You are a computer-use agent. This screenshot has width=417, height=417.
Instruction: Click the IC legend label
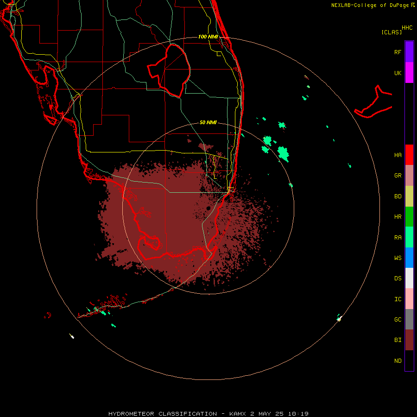tap(398, 299)
